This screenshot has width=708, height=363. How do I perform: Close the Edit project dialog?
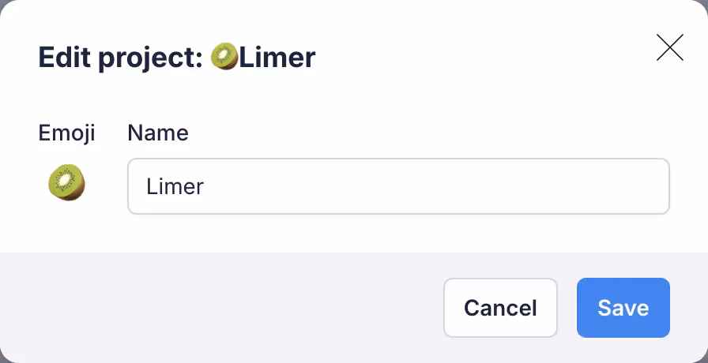669,48
